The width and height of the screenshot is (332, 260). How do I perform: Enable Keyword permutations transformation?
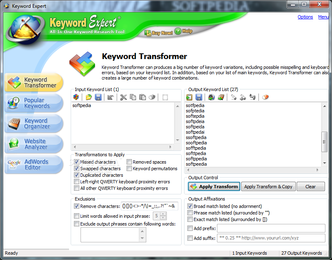129,169
